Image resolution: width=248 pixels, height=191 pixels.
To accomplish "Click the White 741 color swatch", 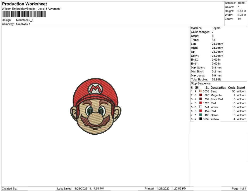I will [201, 107].
